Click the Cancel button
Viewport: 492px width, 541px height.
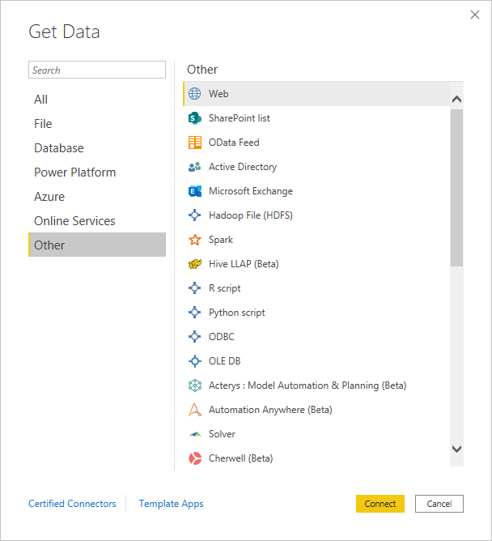439,504
